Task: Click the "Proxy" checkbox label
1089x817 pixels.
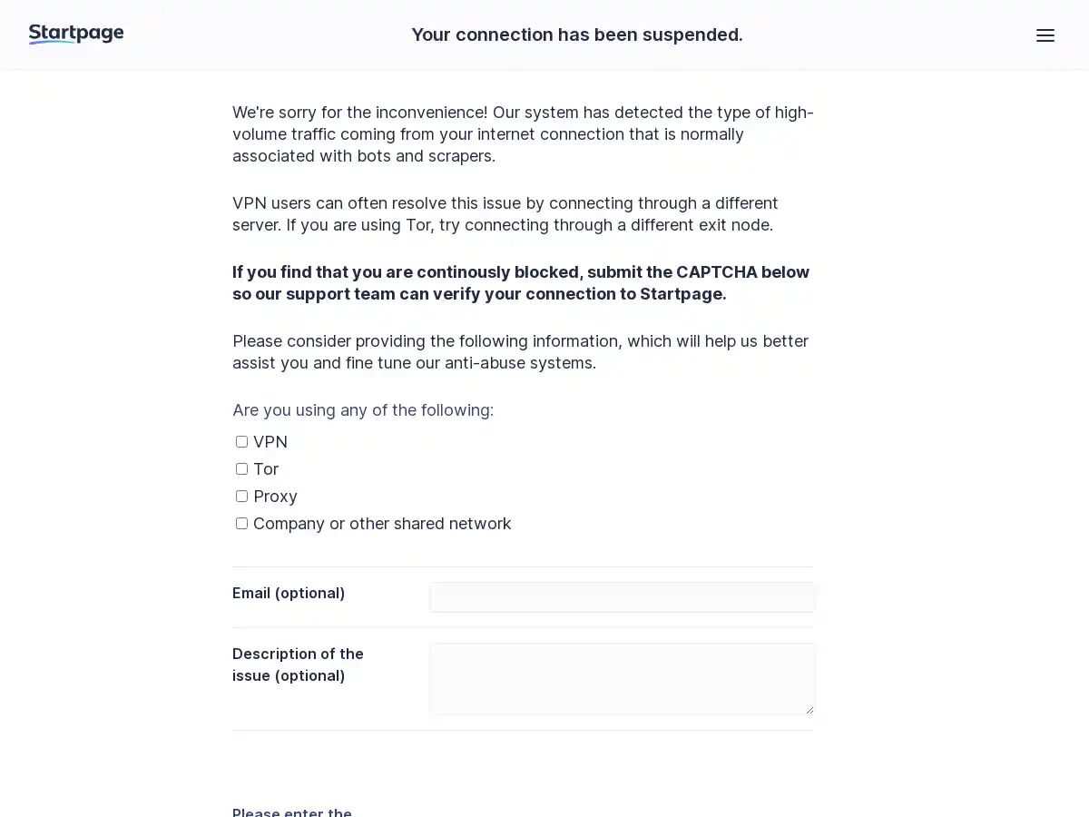Action: point(275,497)
